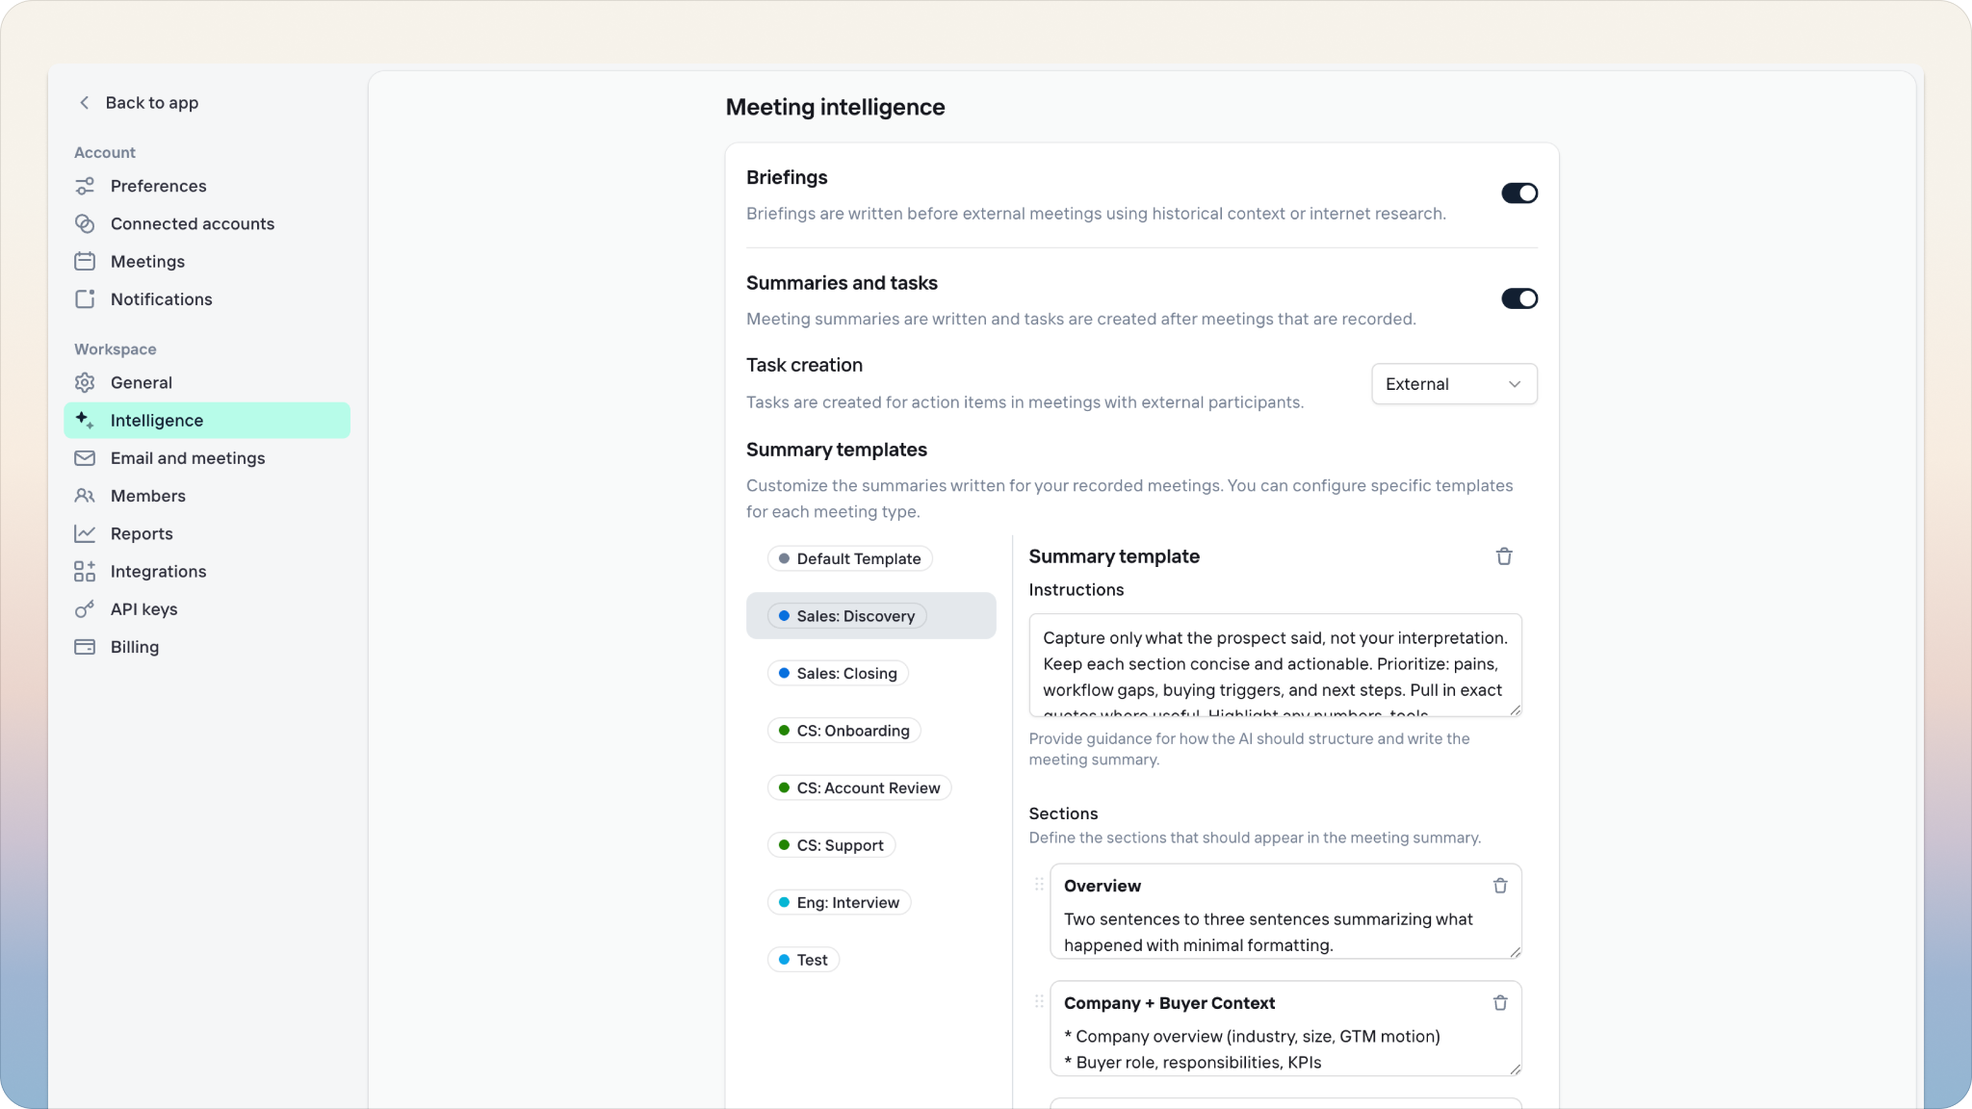Click the Reports chart icon
This screenshot has height=1109, width=1972.
coord(85,533)
